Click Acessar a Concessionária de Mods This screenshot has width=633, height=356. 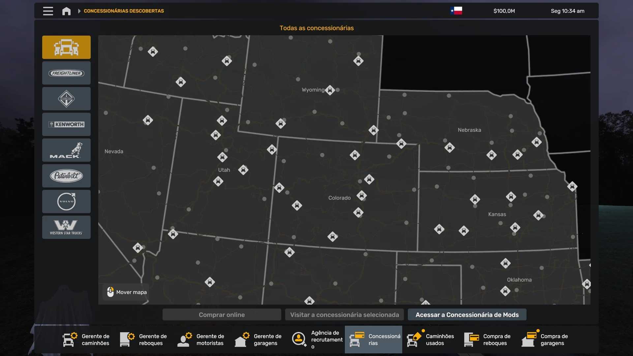coord(467,315)
